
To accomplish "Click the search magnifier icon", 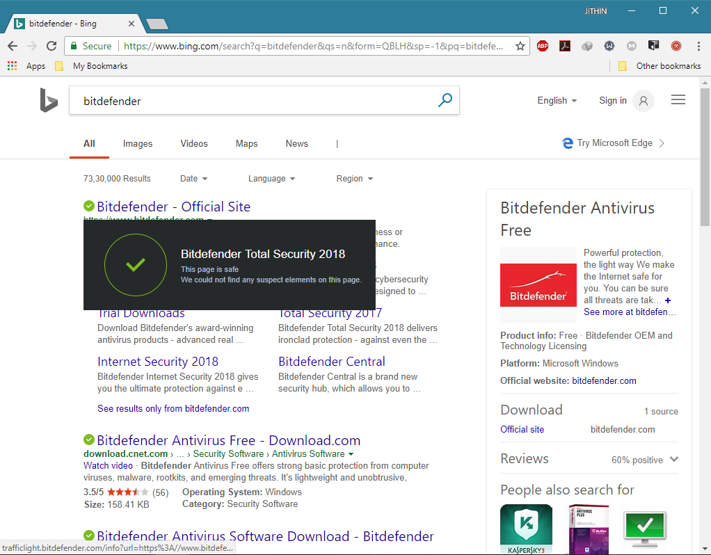I will (445, 99).
